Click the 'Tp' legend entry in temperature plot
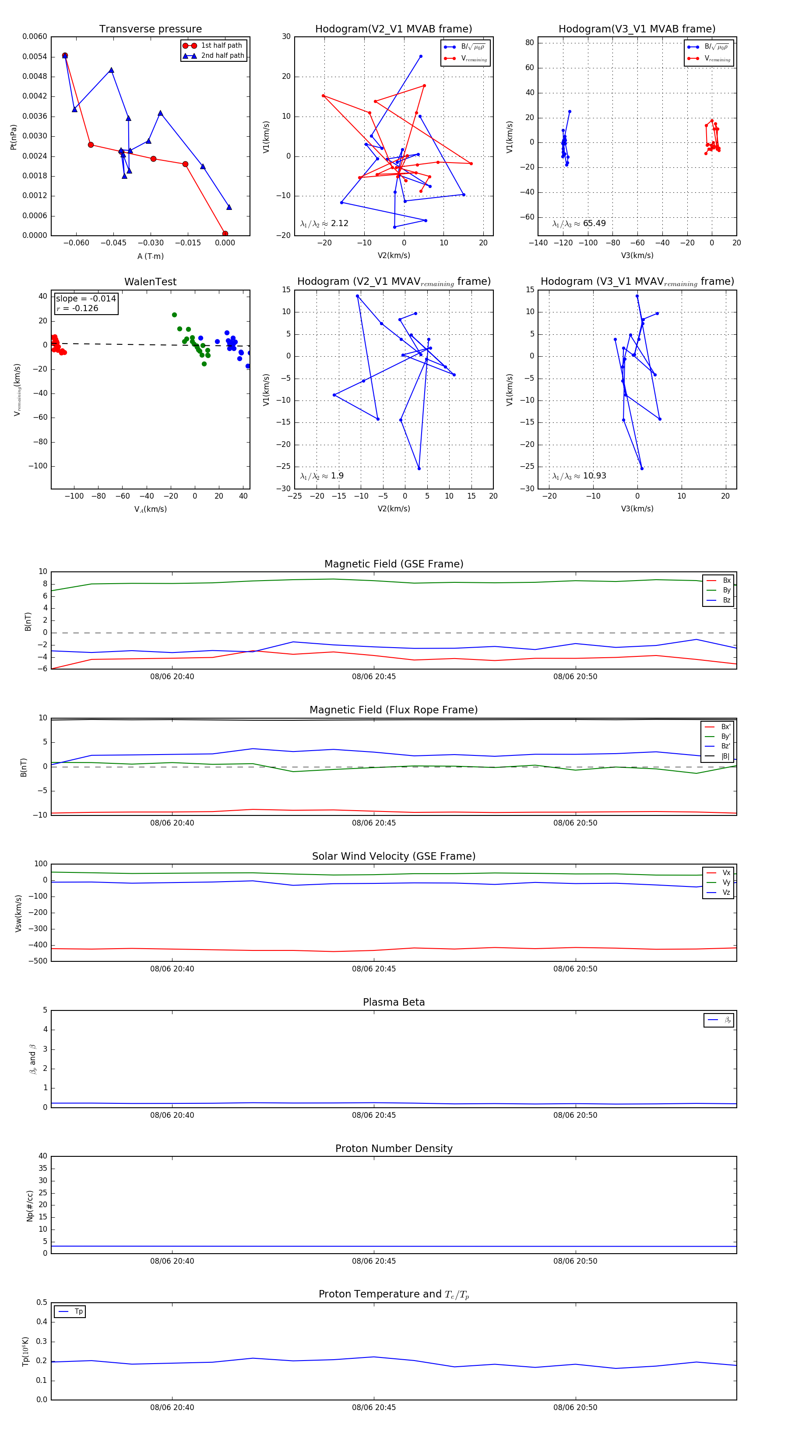 (x=70, y=1311)
